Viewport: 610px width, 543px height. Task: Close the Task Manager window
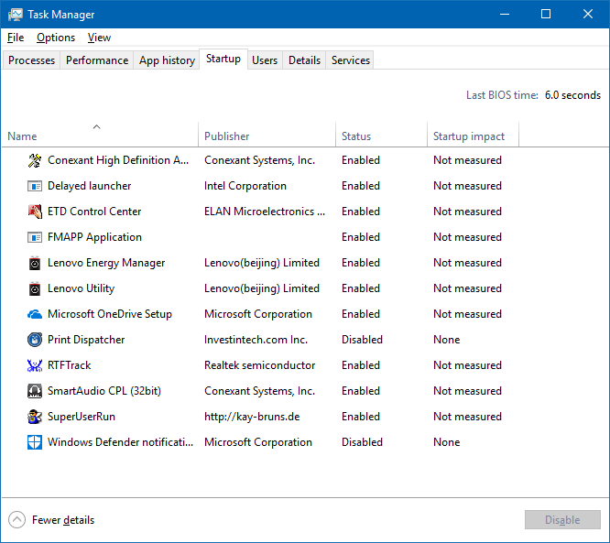[x=588, y=15]
